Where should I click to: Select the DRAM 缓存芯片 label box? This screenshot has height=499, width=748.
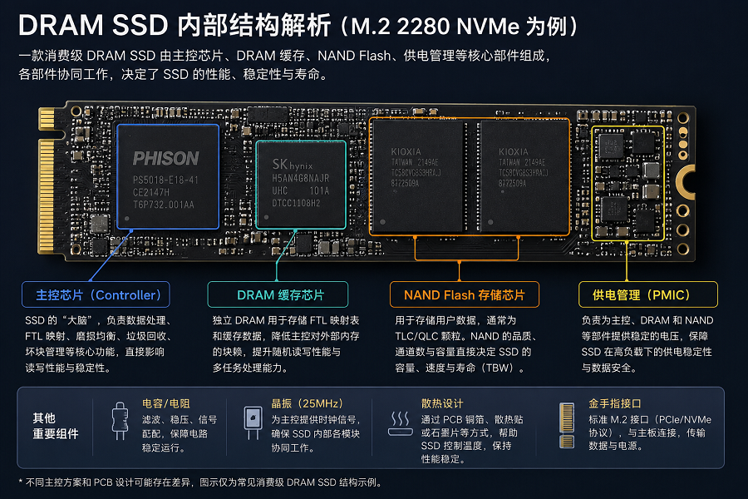click(278, 294)
